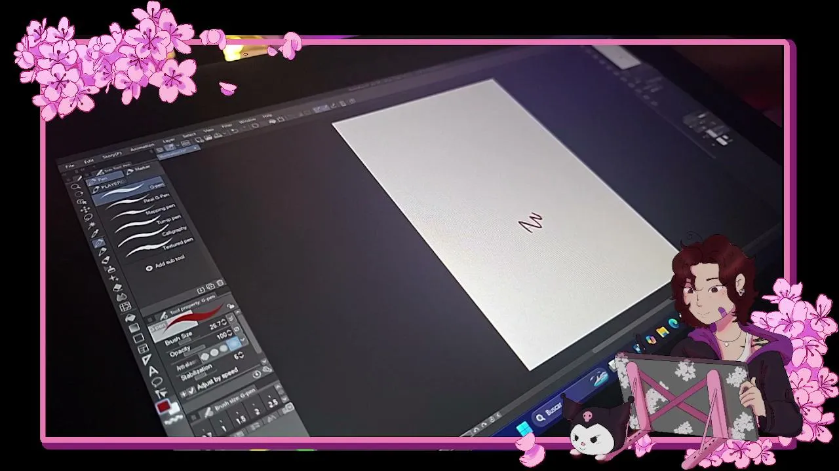Image resolution: width=839 pixels, height=471 pixels.
Task: Open File Explorer from the taskbar
Action: tap(663, 332)
